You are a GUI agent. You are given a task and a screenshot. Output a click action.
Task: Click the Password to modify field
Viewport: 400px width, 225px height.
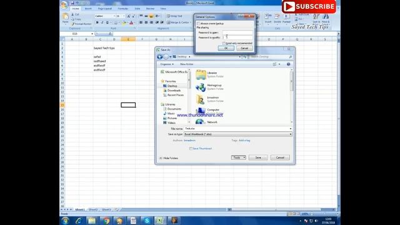(237, 37)
